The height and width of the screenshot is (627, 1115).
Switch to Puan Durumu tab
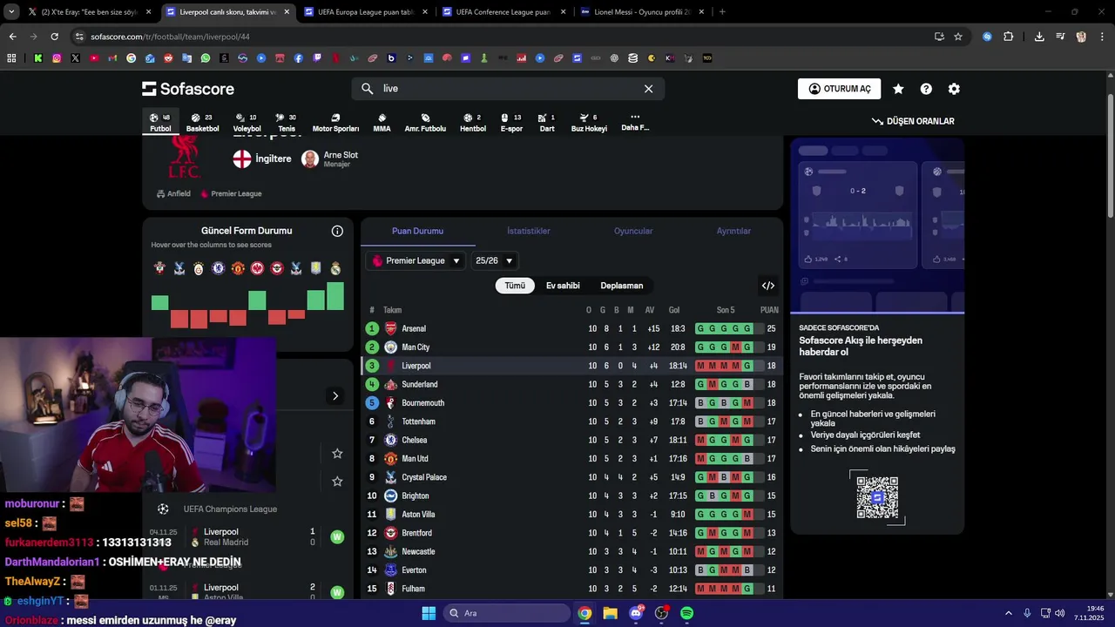point(417,231)
